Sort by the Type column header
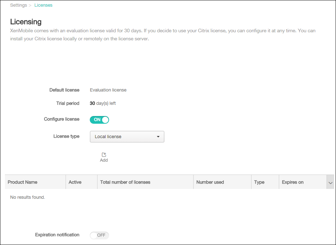Screen dimensions: 336x245 259,182
